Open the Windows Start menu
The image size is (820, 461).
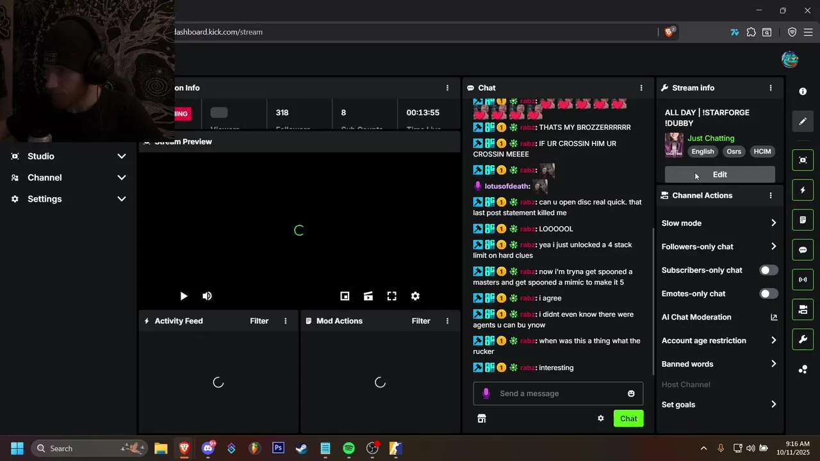coord(17,448)
